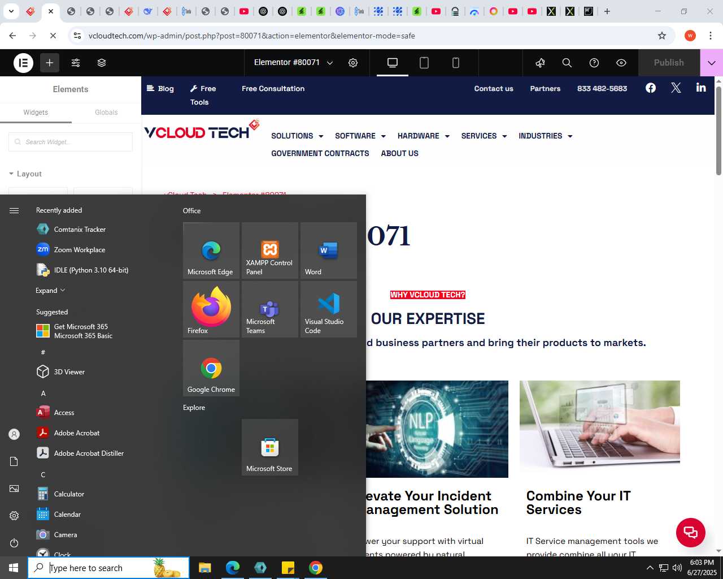Open Sticky Notes taskbar icon
This screenshot has width=723, height=579.
coord(288,568)
